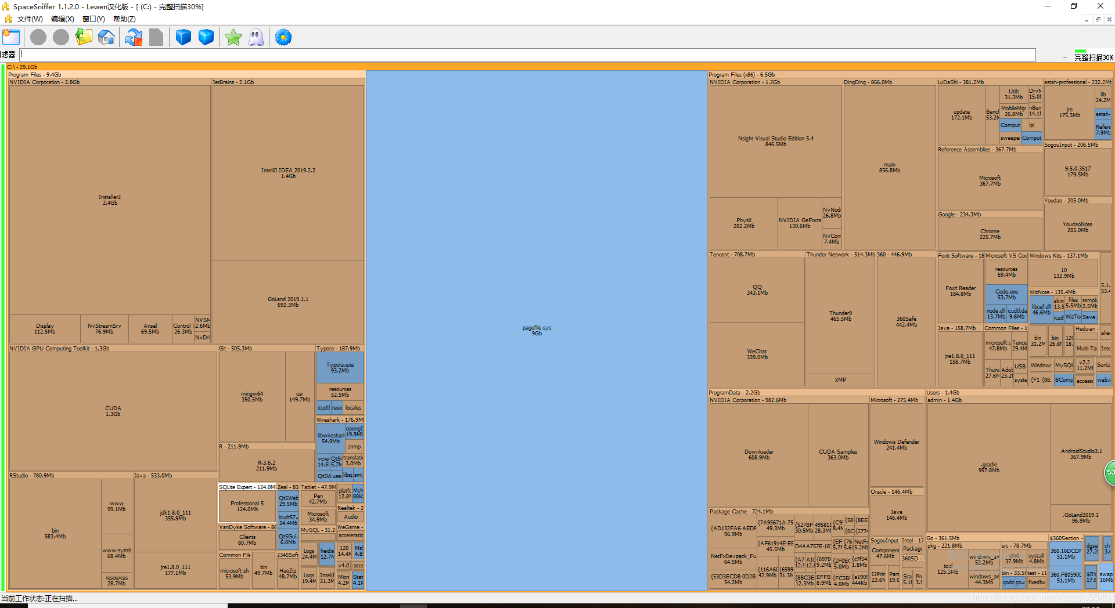Viewport: 1115px width, 608px height.
Task: Toggle the ghost free-space icon
Action: coord(256,38)
